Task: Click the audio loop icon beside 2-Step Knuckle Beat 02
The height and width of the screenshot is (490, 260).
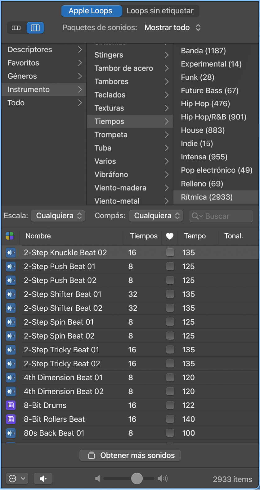Action: tap(11, 253)
